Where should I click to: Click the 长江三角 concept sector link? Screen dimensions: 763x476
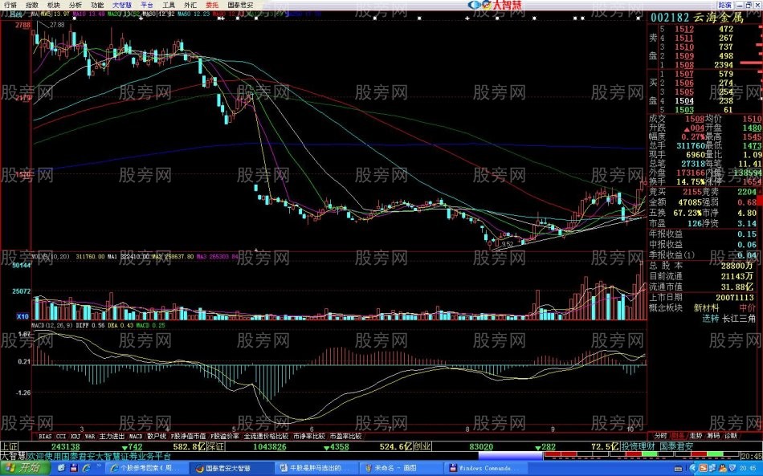click(x=739, y=319)
